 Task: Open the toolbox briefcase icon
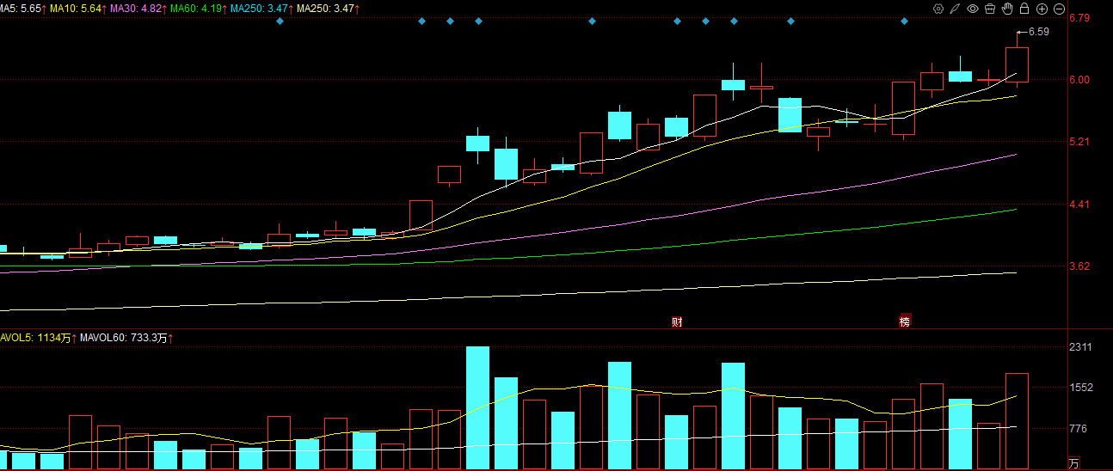(x=989, y=9)
